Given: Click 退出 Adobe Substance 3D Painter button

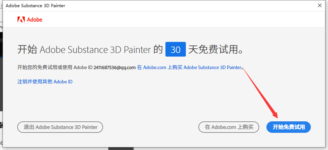Looking at the screenshot, I should [60, 127].
